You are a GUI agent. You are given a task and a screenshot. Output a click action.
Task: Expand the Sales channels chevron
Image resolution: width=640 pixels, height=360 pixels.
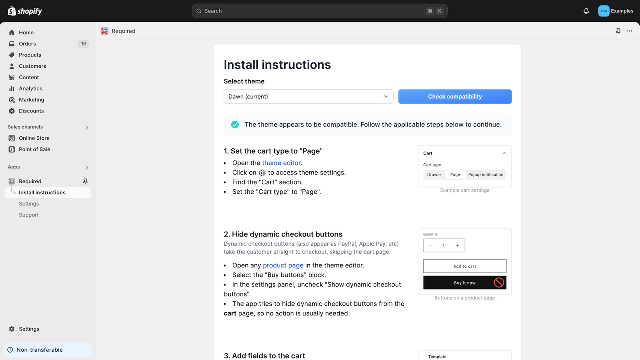pyautogui.click(x=87, y=128)
